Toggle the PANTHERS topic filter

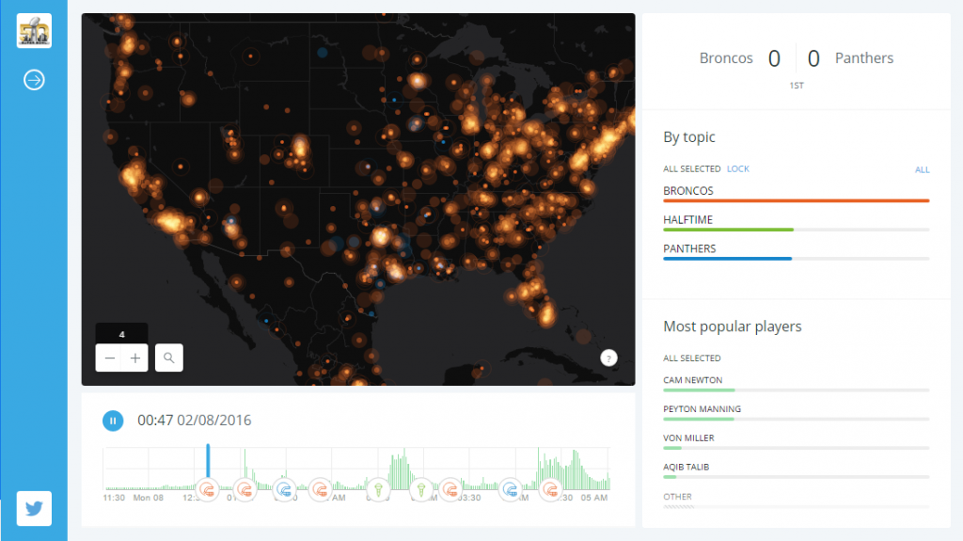[x=689, y=249]
